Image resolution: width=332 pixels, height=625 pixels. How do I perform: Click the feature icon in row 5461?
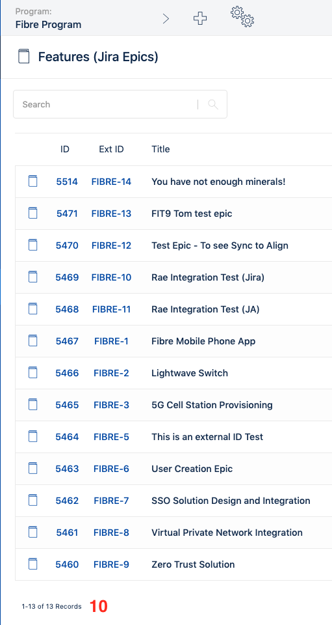(x=33, y=532)
